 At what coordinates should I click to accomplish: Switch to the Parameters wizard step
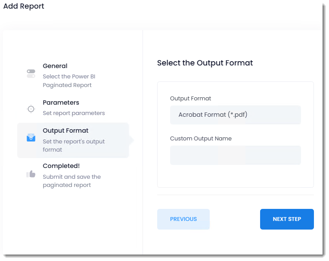click(61, 103)
